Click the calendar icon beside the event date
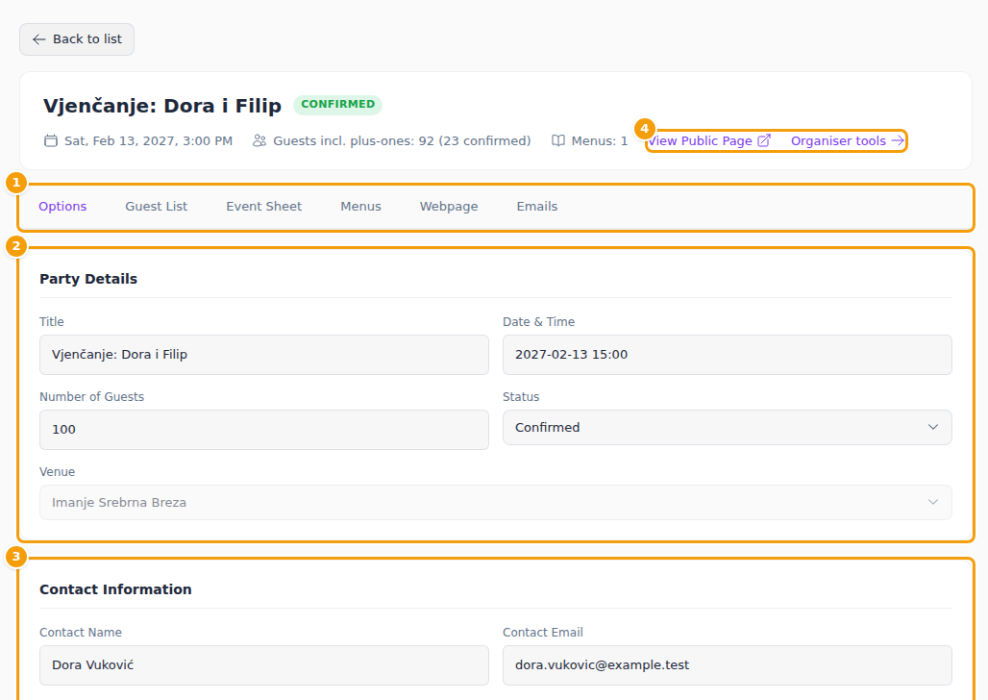Viewport: 988px width, 700px height. pyautogui.click(x=50, y=140)
